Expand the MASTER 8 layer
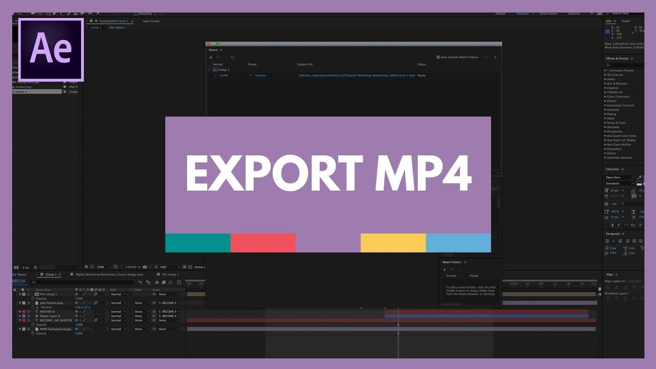This screenshot has height=369, width=656. coord(20,312)
